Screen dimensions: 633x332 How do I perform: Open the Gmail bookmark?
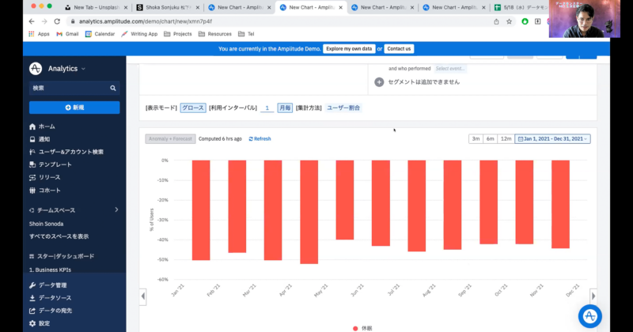pos(67,34)
